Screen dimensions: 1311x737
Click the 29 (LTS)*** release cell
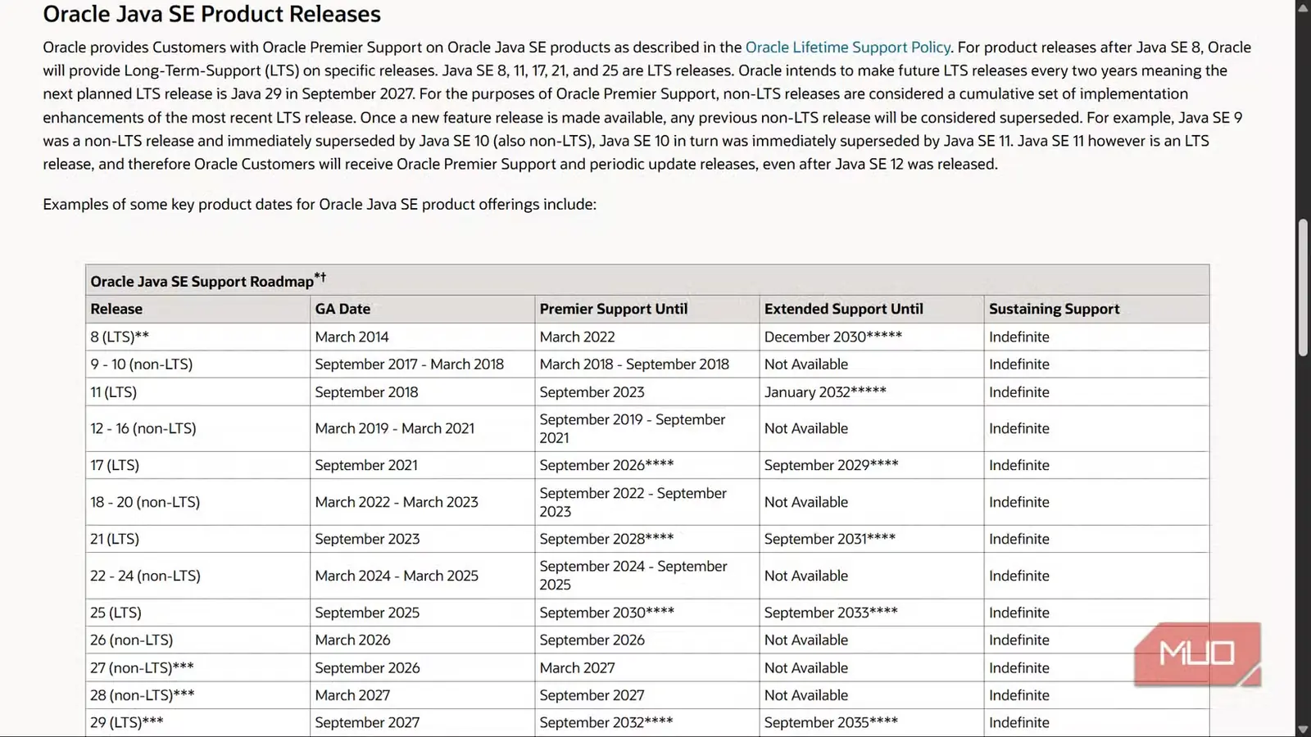pyautogui.click(x=197, y=722)
